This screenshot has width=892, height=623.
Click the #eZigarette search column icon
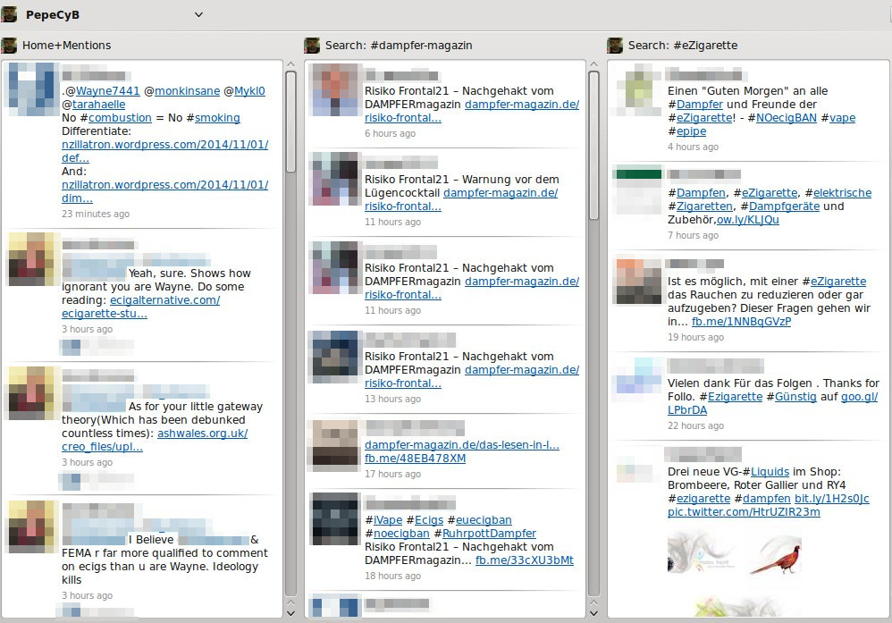click(x=615, y=45)
